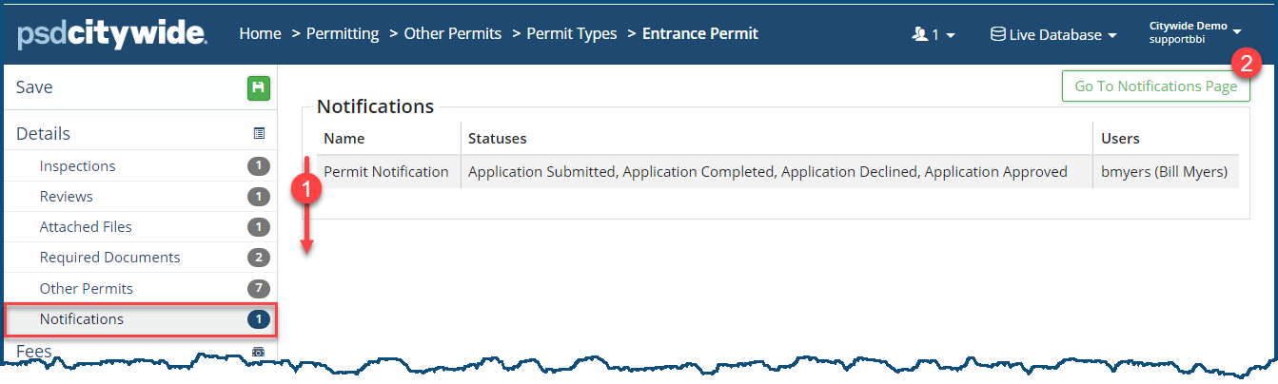Click the Details list icon
The image size is (1278, 384).
tap(259, 134)
